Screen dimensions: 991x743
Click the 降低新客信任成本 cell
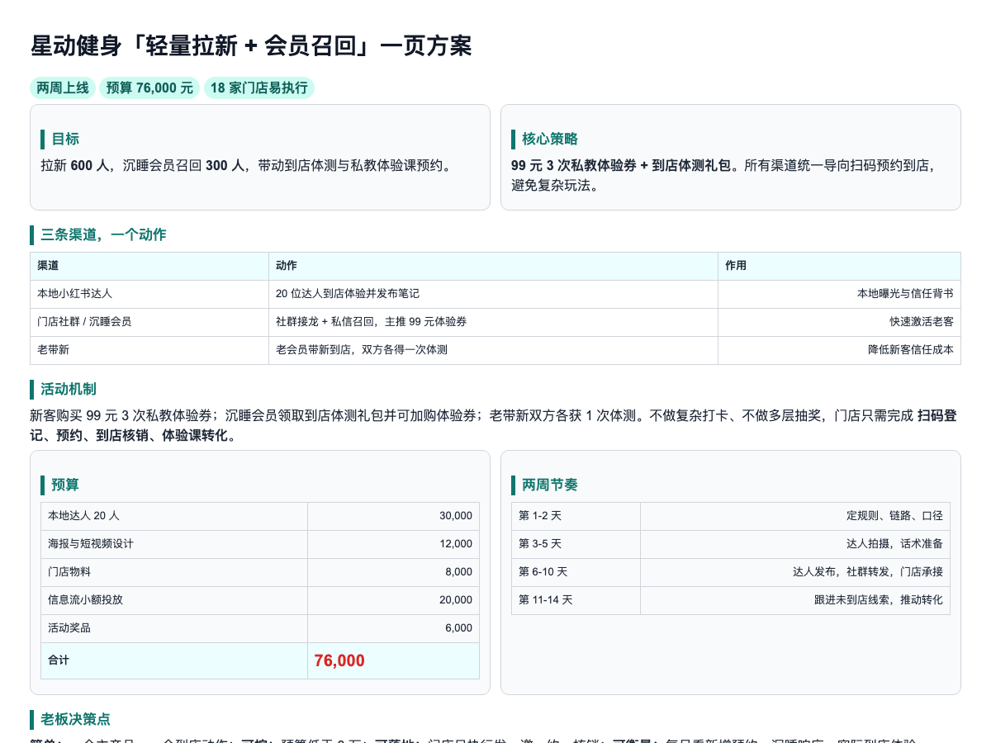click(839, 350)
